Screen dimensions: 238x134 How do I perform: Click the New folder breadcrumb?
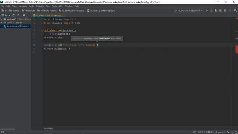click(28, 10)
